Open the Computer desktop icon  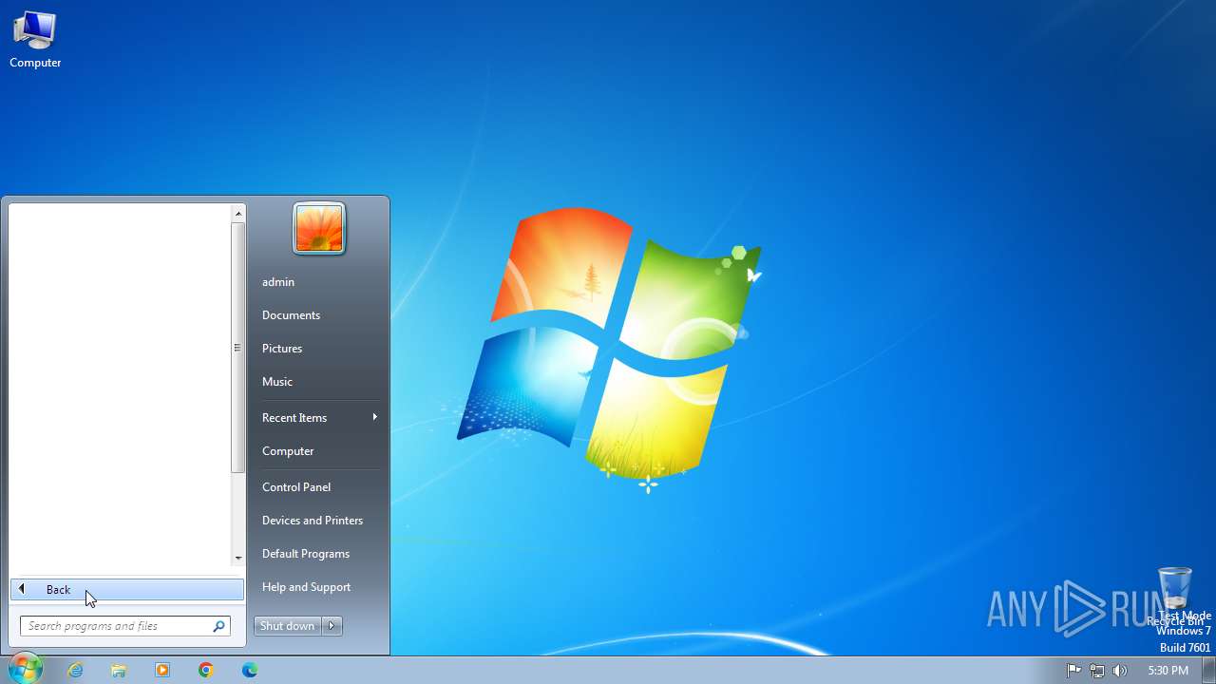(x=35, y=40)
